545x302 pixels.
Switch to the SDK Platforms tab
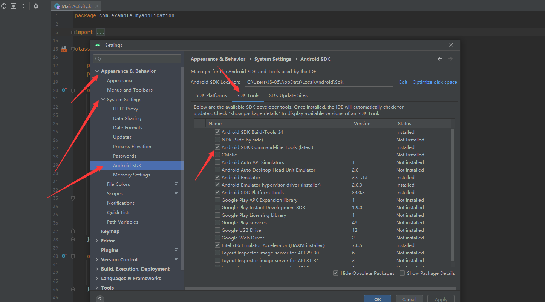(x=211, y=95)
